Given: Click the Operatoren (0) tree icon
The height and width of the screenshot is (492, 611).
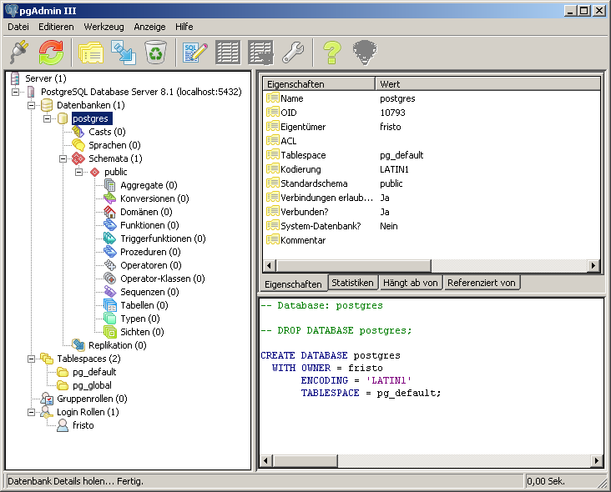Looking at the screenshot, I should pyautogui.click(x=110, y=265).
